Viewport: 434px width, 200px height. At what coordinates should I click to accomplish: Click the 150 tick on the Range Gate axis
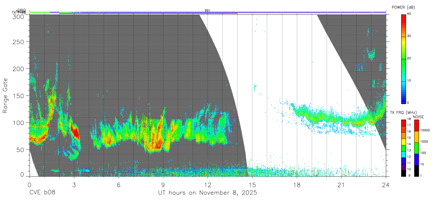click(19, 96)
